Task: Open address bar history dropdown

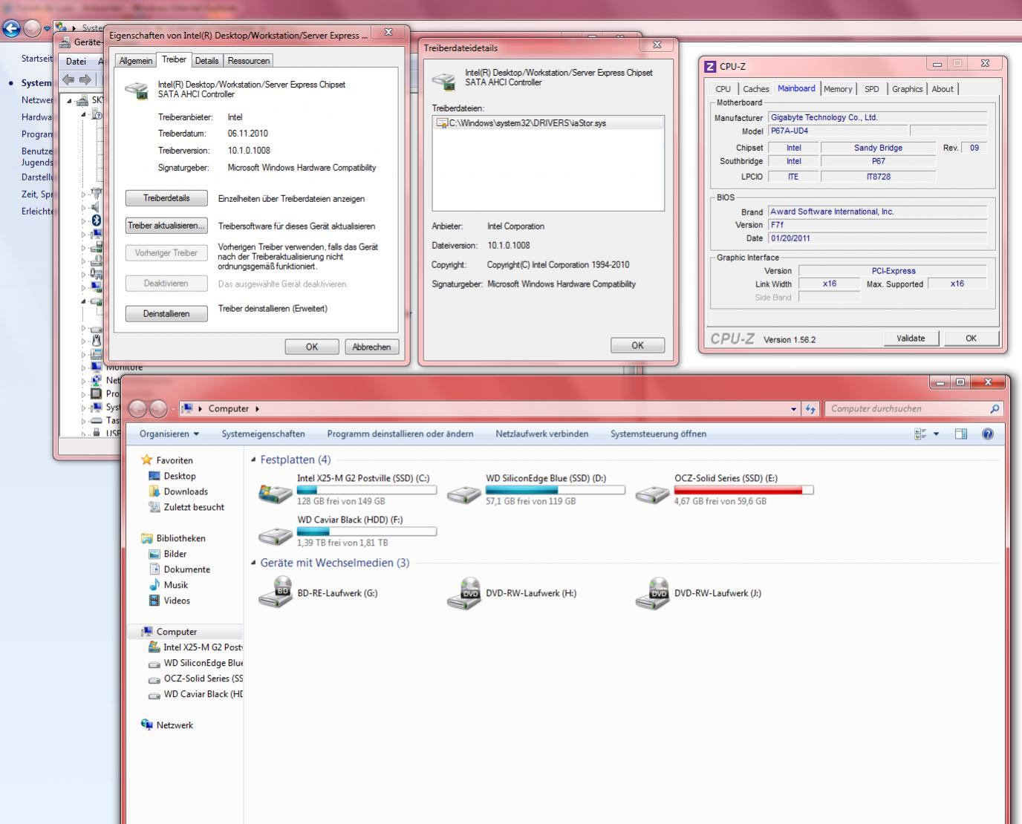Action: pos(794,408)
